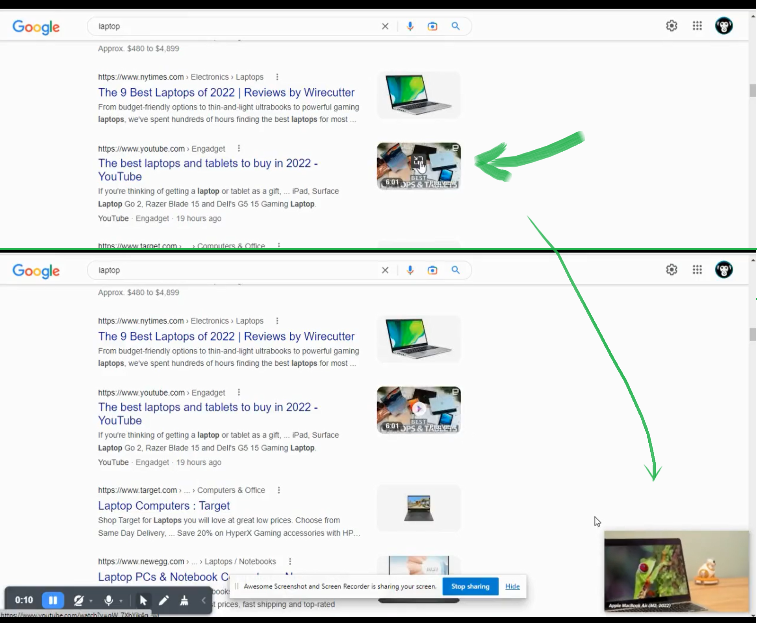Open three-dot menu beside Target result
Screen dimensions: 757x623
[x=279, y=490]
